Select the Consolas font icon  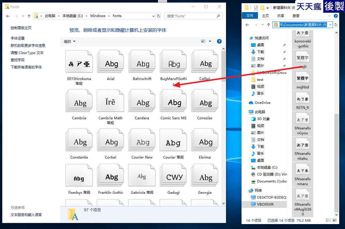click(x=205, y=101)
